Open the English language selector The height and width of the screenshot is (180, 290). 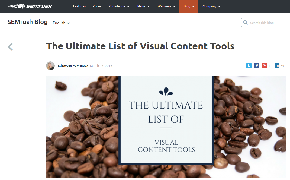tap(61, 23)
